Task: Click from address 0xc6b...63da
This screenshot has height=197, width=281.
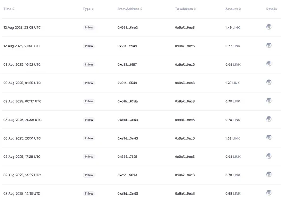Action: (128, 101)
